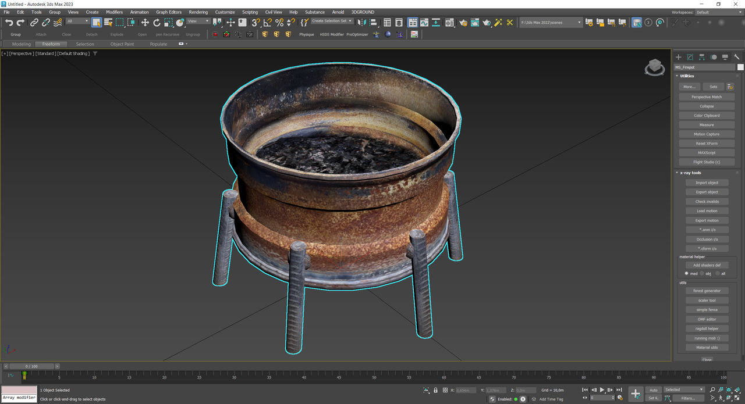The image size is (745, 404).
Task: Open the Rendering menu
Action: tap(198, 12)
